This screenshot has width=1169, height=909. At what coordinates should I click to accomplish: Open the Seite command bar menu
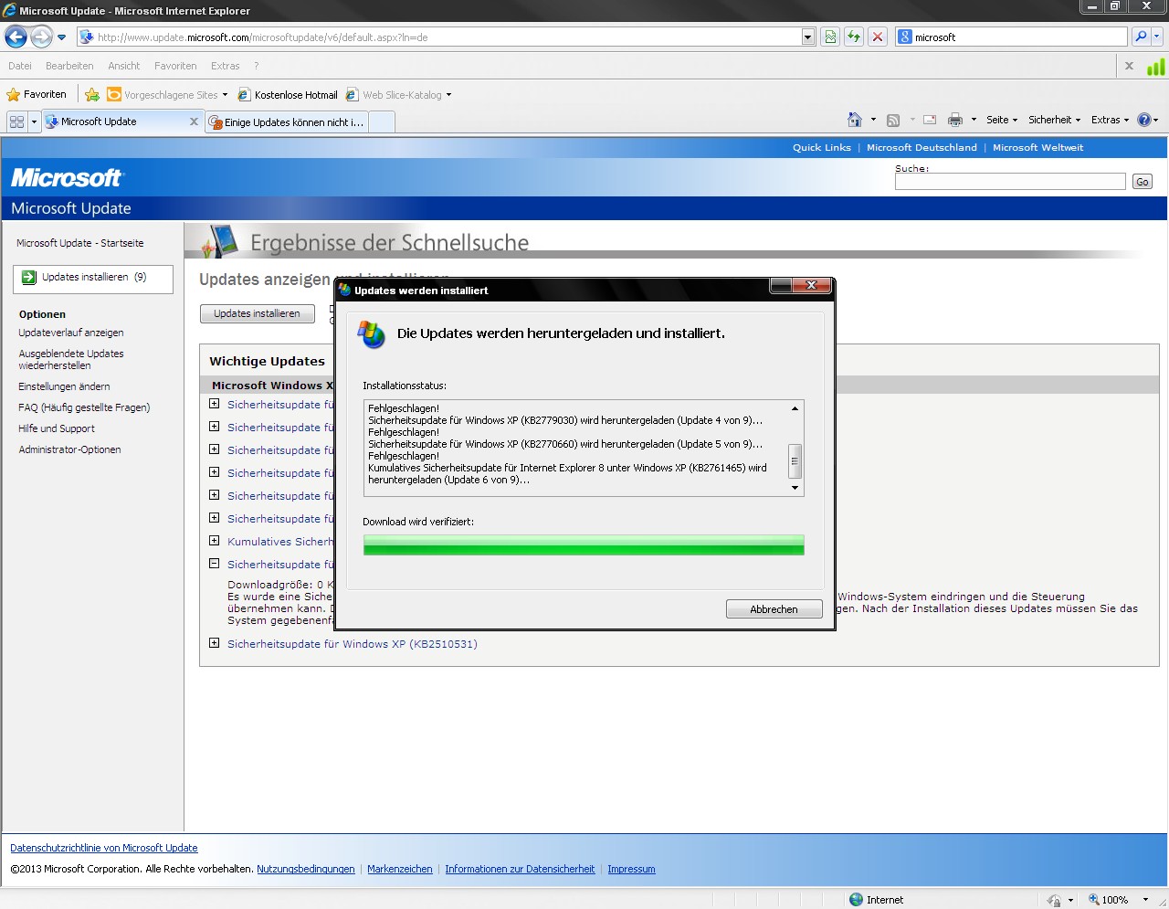(x=1002, y=120)
